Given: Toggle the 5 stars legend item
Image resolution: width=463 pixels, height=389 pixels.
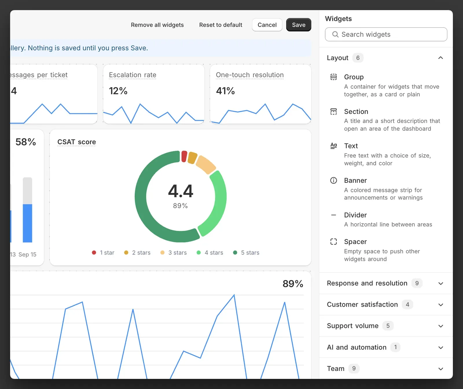Looking at the screenshot, I should tap(246, 252).
